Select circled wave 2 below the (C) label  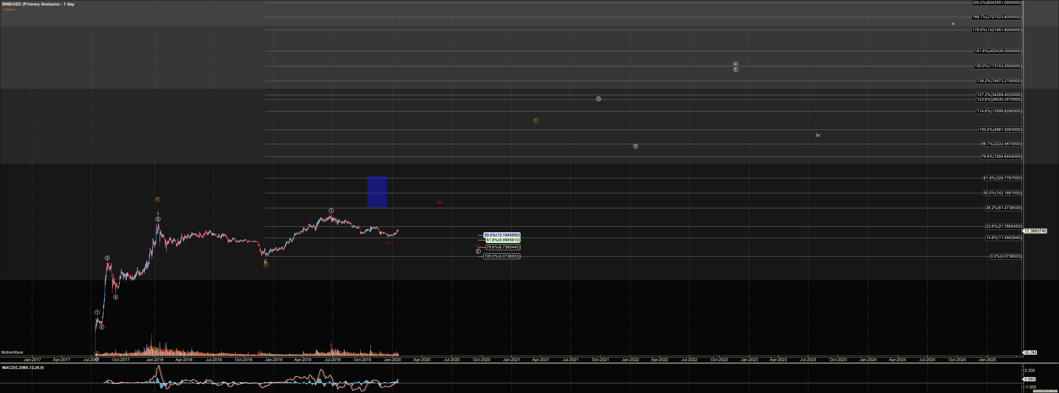pos(478,251)
